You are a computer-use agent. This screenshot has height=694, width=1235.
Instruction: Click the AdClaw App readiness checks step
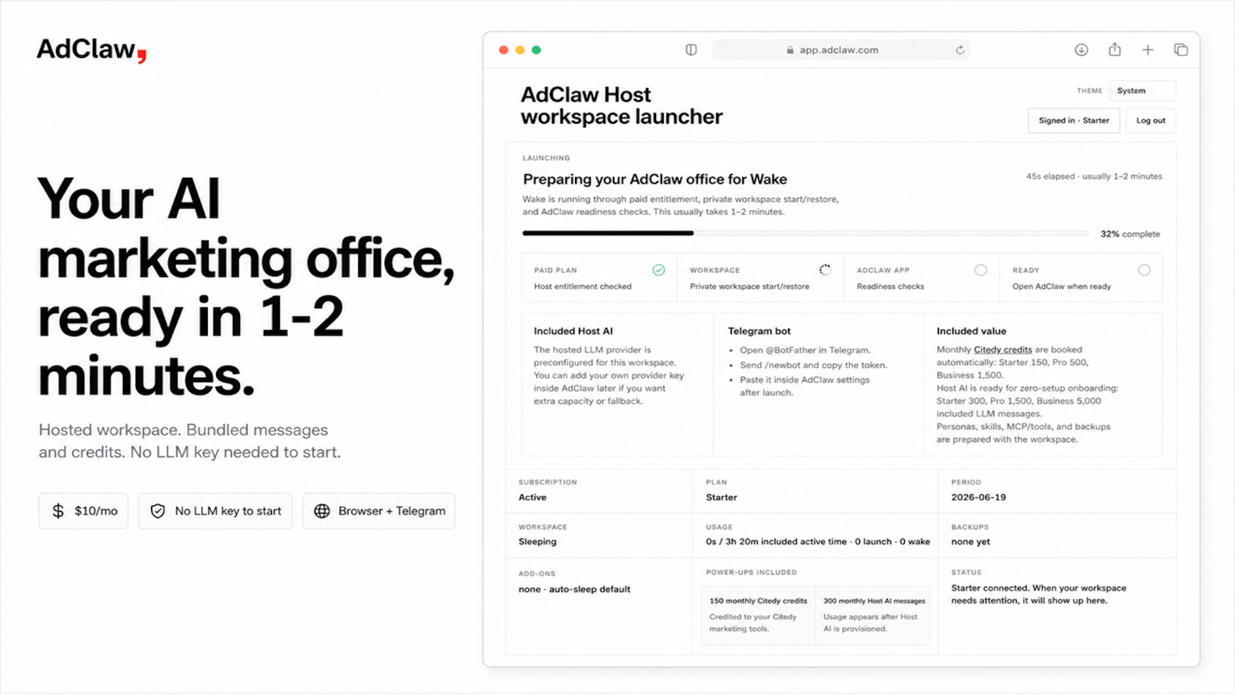tap(922, 278)
